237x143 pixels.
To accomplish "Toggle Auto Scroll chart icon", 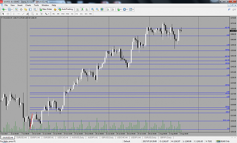I will click(x=108, y=9).
